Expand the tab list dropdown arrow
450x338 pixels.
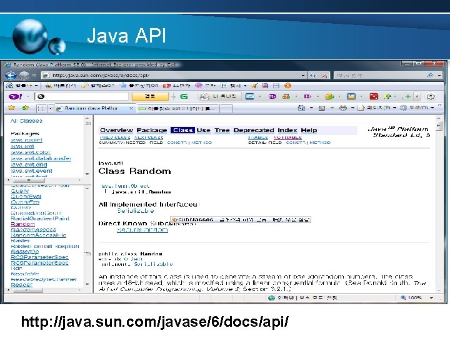(x=51, y=109)
